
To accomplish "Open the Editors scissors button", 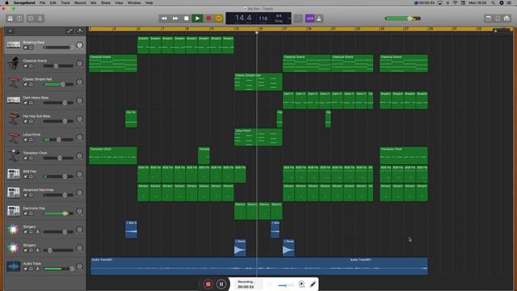I will tap(40, 19).
